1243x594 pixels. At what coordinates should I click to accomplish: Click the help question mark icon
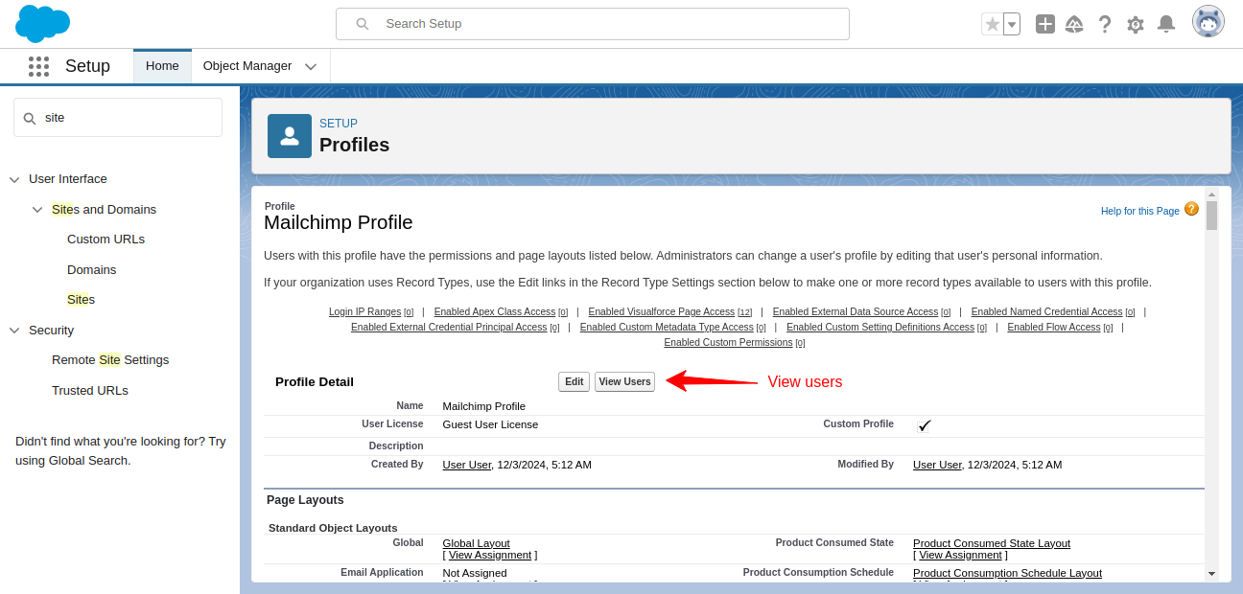(1105, 24)
